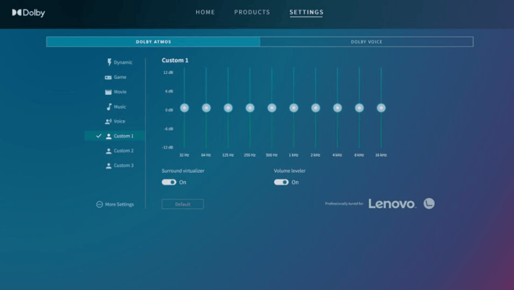The width and height of the screenshot is (514, 290).
Task: Select the Movie clapperboard icon
Action: [x=108, y=92]
